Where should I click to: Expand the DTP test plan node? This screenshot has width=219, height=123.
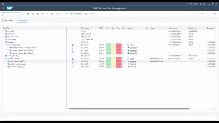[x=4, y=34]
